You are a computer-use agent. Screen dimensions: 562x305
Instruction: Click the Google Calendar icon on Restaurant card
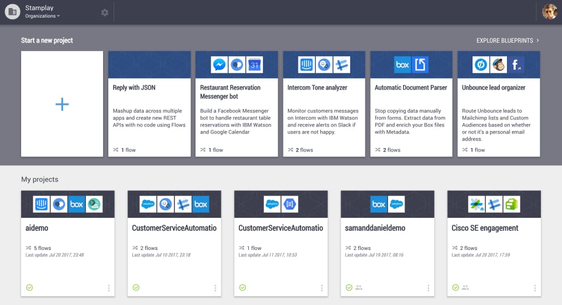coord(255,65)
